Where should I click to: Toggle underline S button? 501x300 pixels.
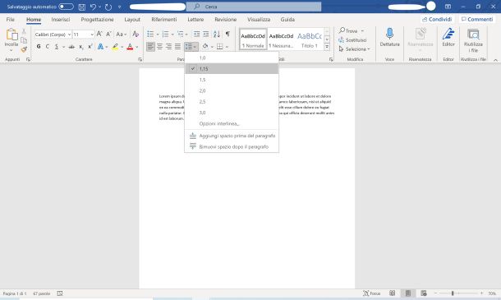[x=57, y=47]
